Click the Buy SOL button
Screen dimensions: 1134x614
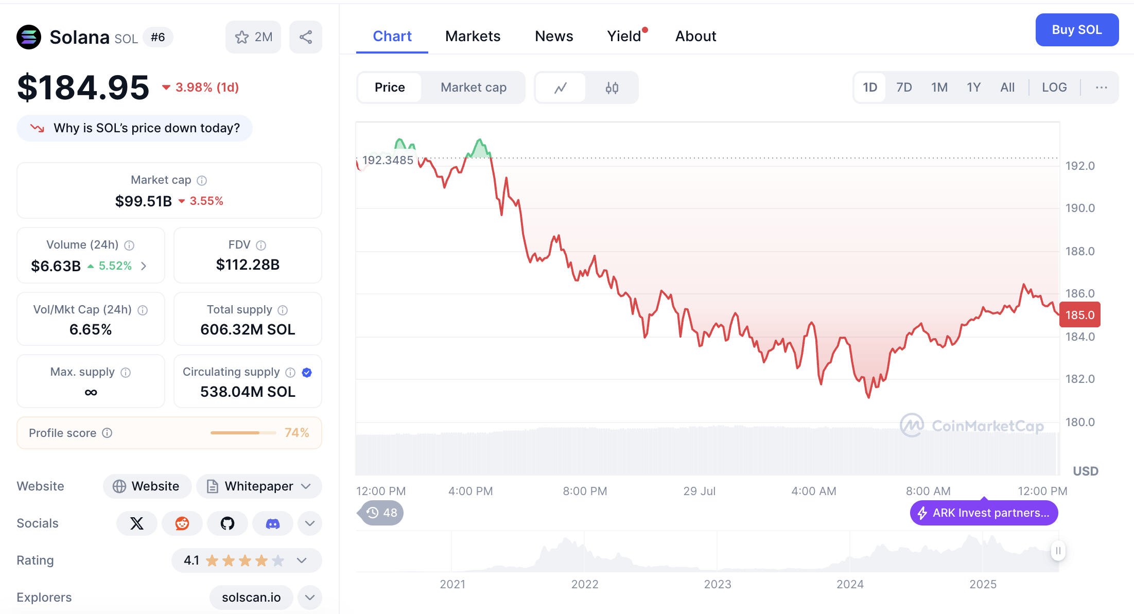click(1077, 30)
